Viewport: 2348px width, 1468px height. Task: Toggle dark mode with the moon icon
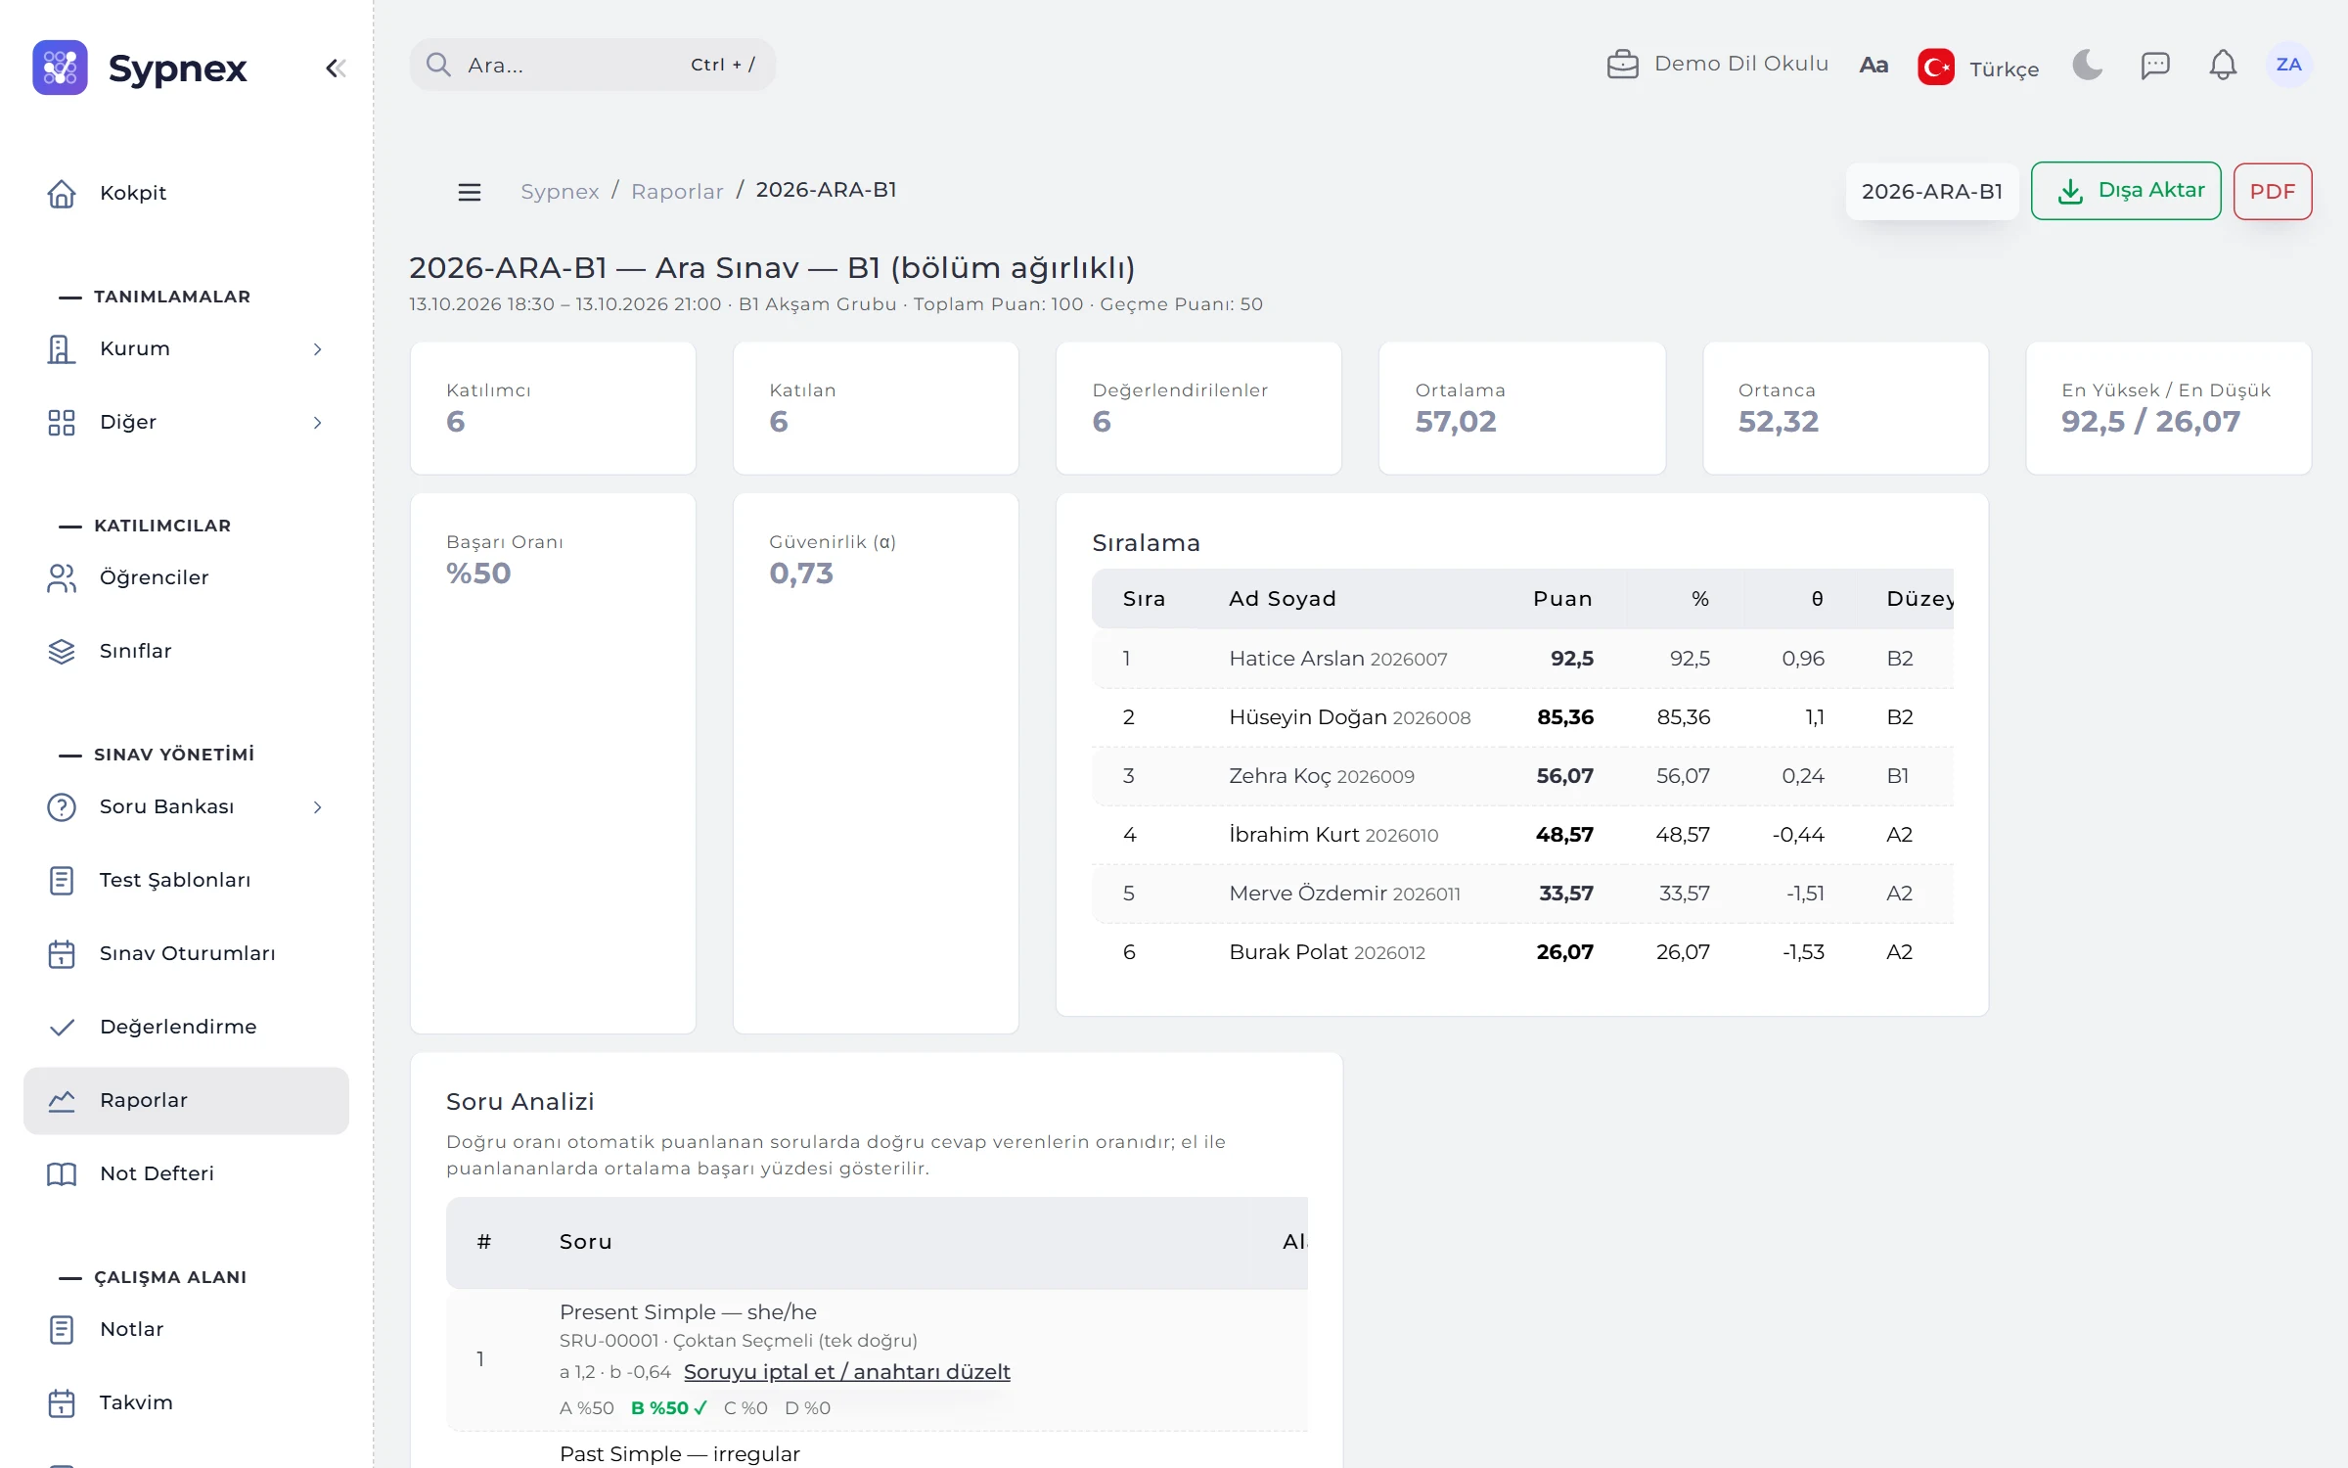[2087, 65]
